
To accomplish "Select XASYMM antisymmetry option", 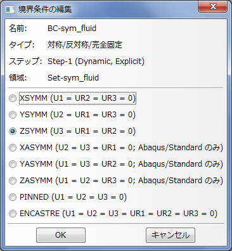I will pyautogui.click(x=13, y=148).
